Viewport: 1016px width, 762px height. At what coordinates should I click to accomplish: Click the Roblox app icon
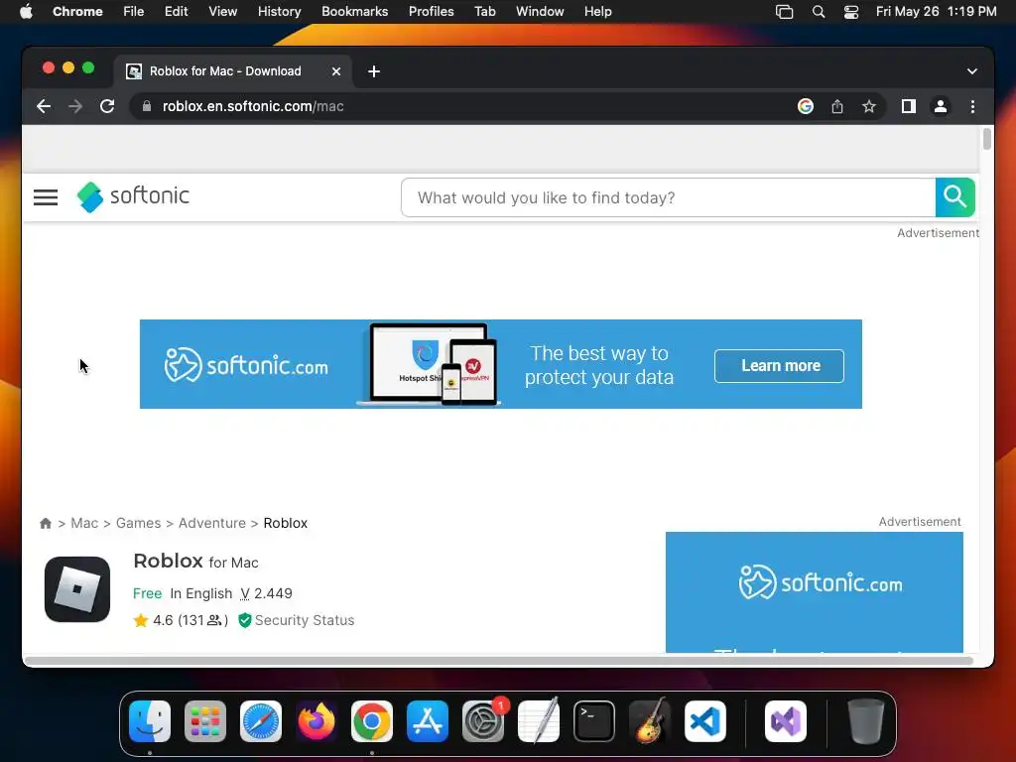[x=77, y=589]
